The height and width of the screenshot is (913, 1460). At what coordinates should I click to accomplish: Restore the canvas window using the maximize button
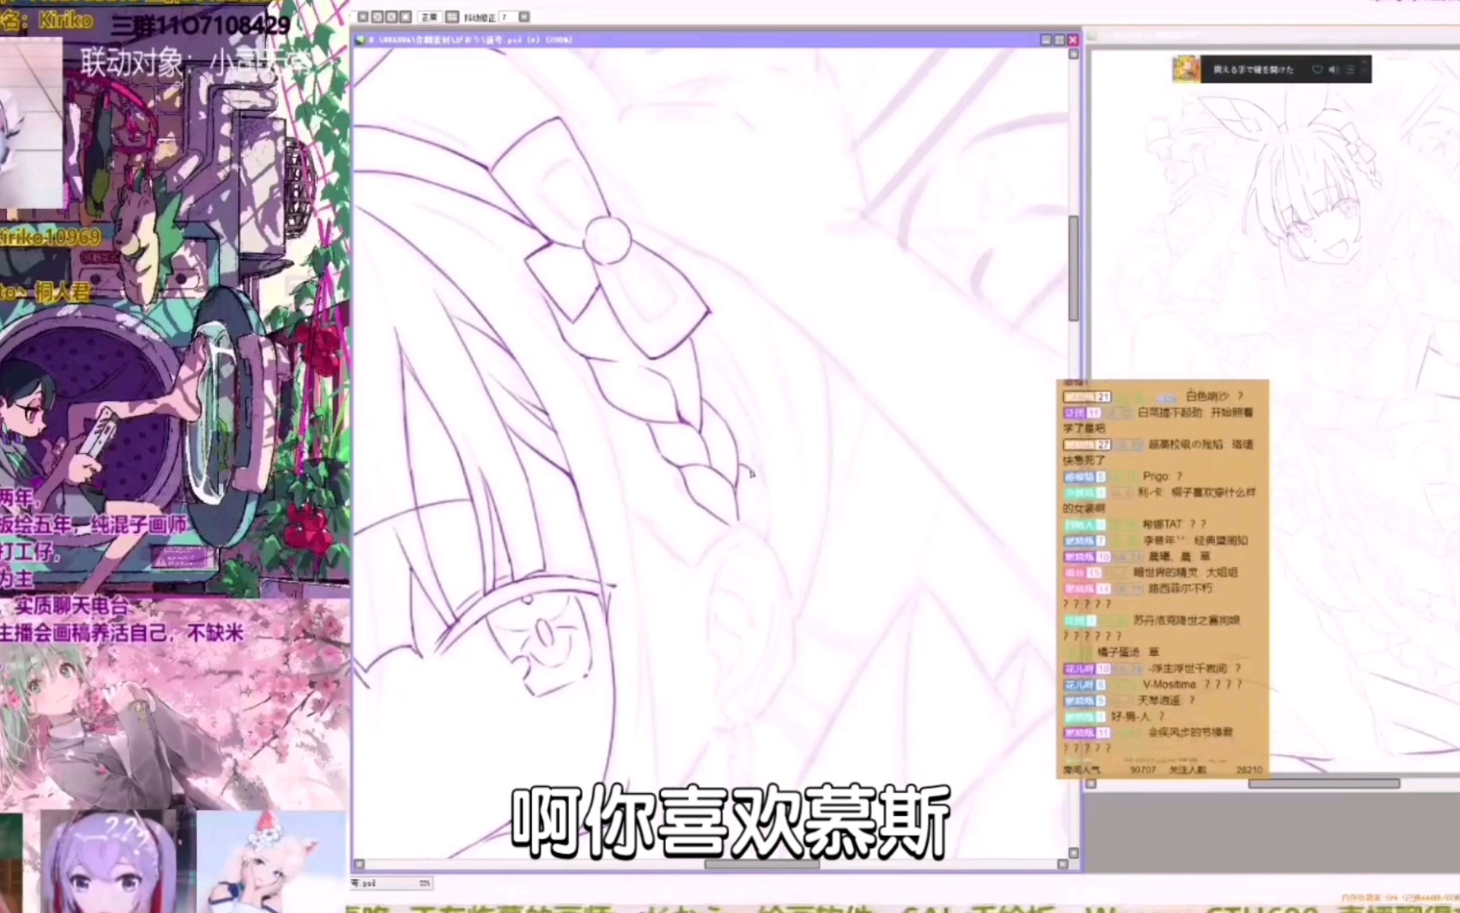[1059, 40]
